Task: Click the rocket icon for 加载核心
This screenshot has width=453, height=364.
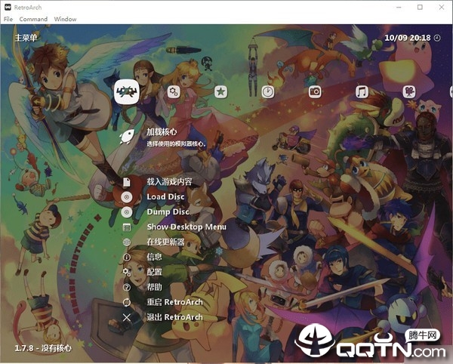Action: pyautogui.click(x=127, y=137)
